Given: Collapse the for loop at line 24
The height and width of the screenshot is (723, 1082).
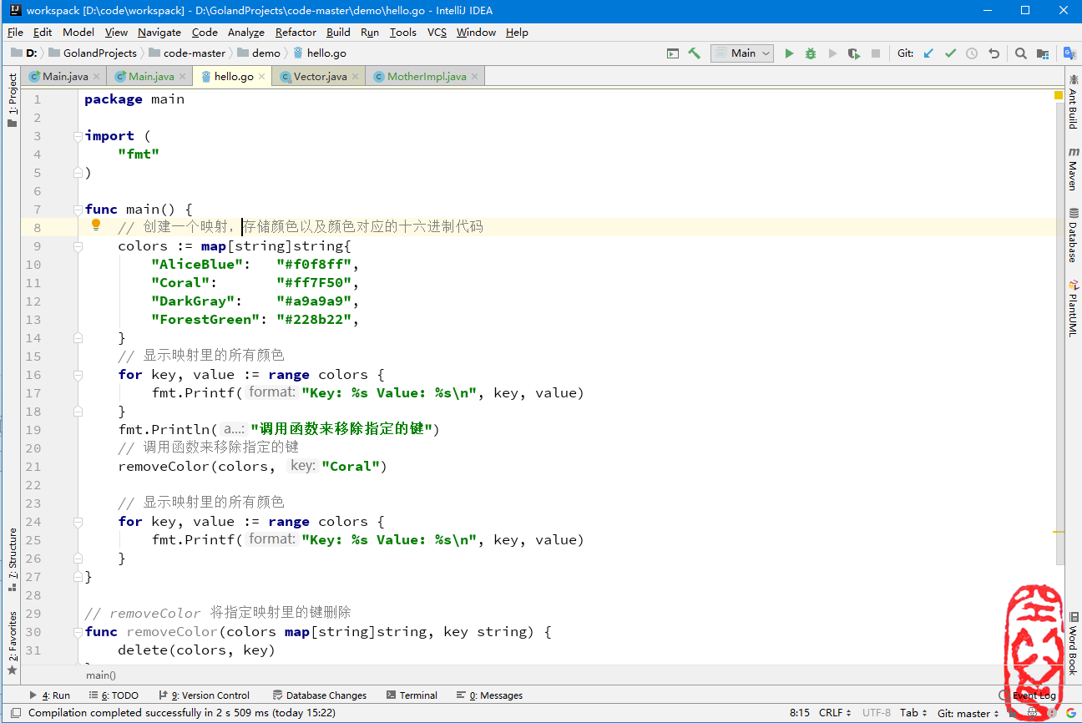Looking at the screenshot, I should [78, 522].
